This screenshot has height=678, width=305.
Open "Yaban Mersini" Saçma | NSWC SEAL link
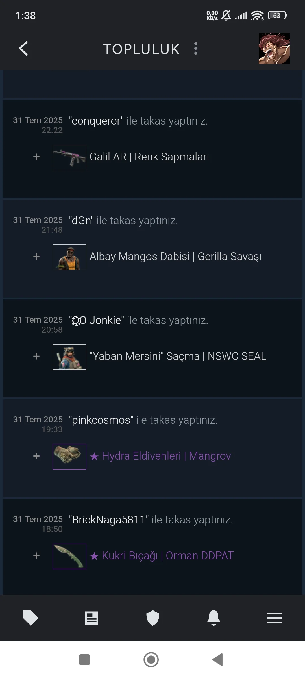[178, 356]
